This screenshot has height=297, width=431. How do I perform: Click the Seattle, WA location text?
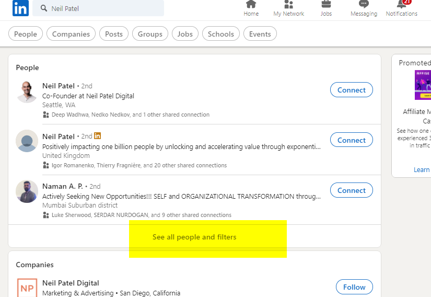59,105
